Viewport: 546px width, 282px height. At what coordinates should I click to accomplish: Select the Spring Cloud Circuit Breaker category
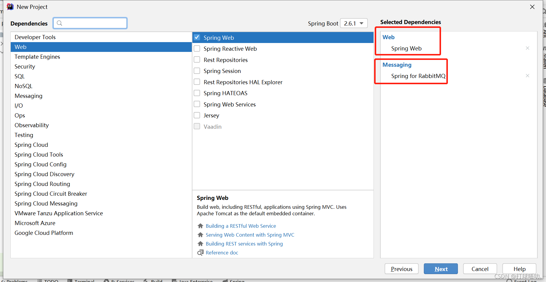[x=101, y=194]
